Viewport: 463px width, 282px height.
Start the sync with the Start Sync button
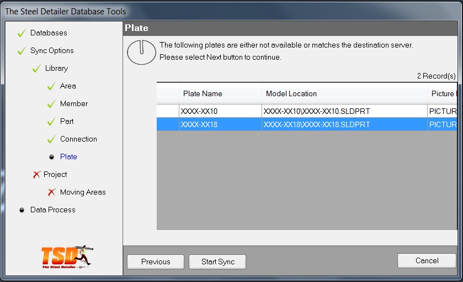(x=217, y=262)
